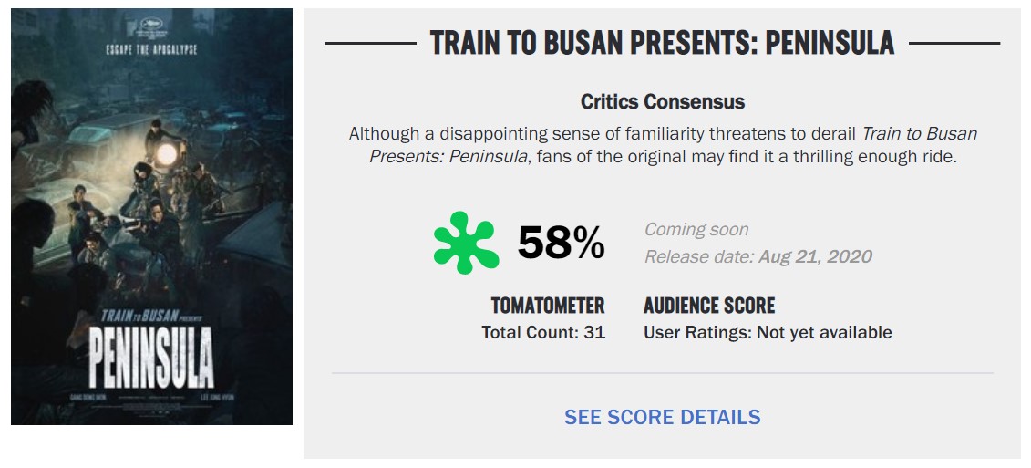Click the Coming soon status text

[696, 229]
